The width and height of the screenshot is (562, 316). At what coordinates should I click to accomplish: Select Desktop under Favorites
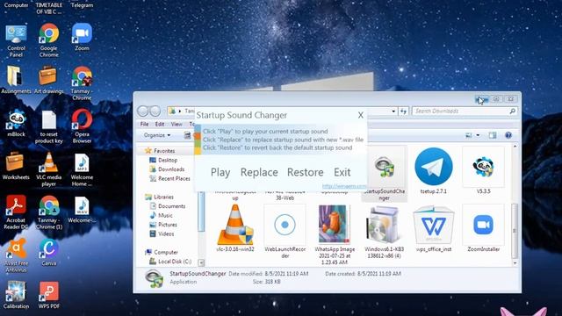[163, 160]
